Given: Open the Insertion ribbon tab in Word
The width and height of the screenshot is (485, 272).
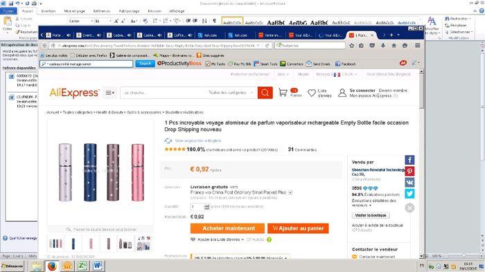Looking at the screenshot, I should 48,11.
